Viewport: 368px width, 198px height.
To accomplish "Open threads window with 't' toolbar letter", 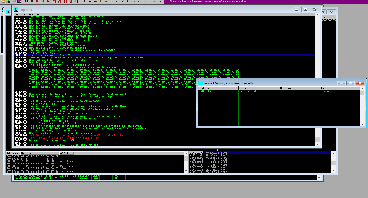I will (x=101, y=1).
